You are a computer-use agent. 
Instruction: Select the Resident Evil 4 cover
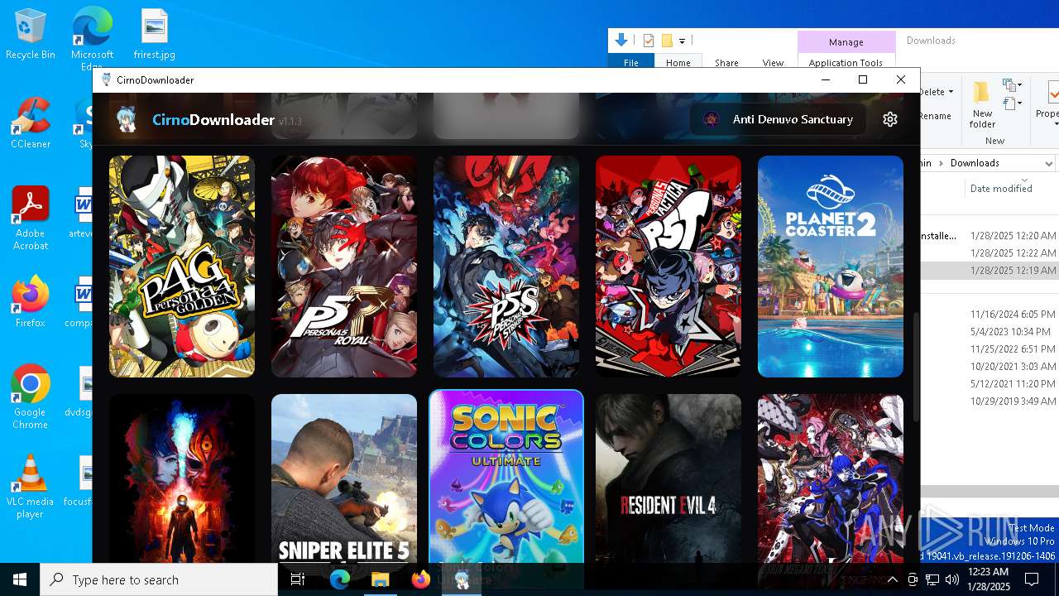click(x=668, y=478)
